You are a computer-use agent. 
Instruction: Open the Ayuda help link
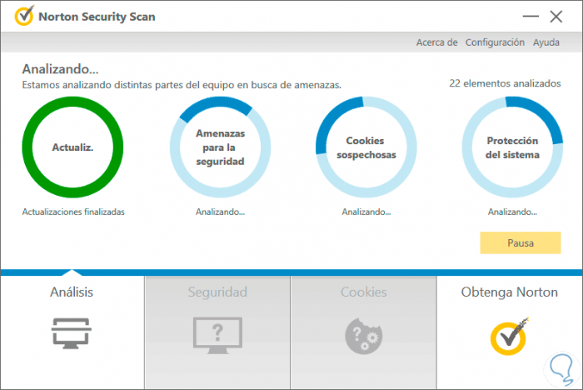pos(546,42)
